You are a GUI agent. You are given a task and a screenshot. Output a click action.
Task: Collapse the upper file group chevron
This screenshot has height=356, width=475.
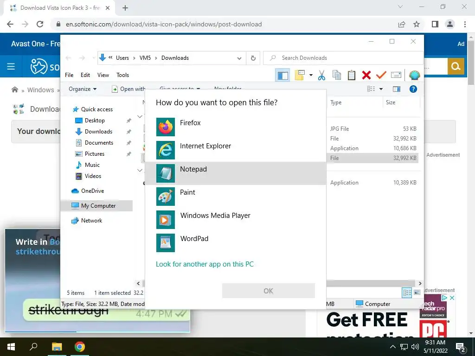(x=140, y=116)
